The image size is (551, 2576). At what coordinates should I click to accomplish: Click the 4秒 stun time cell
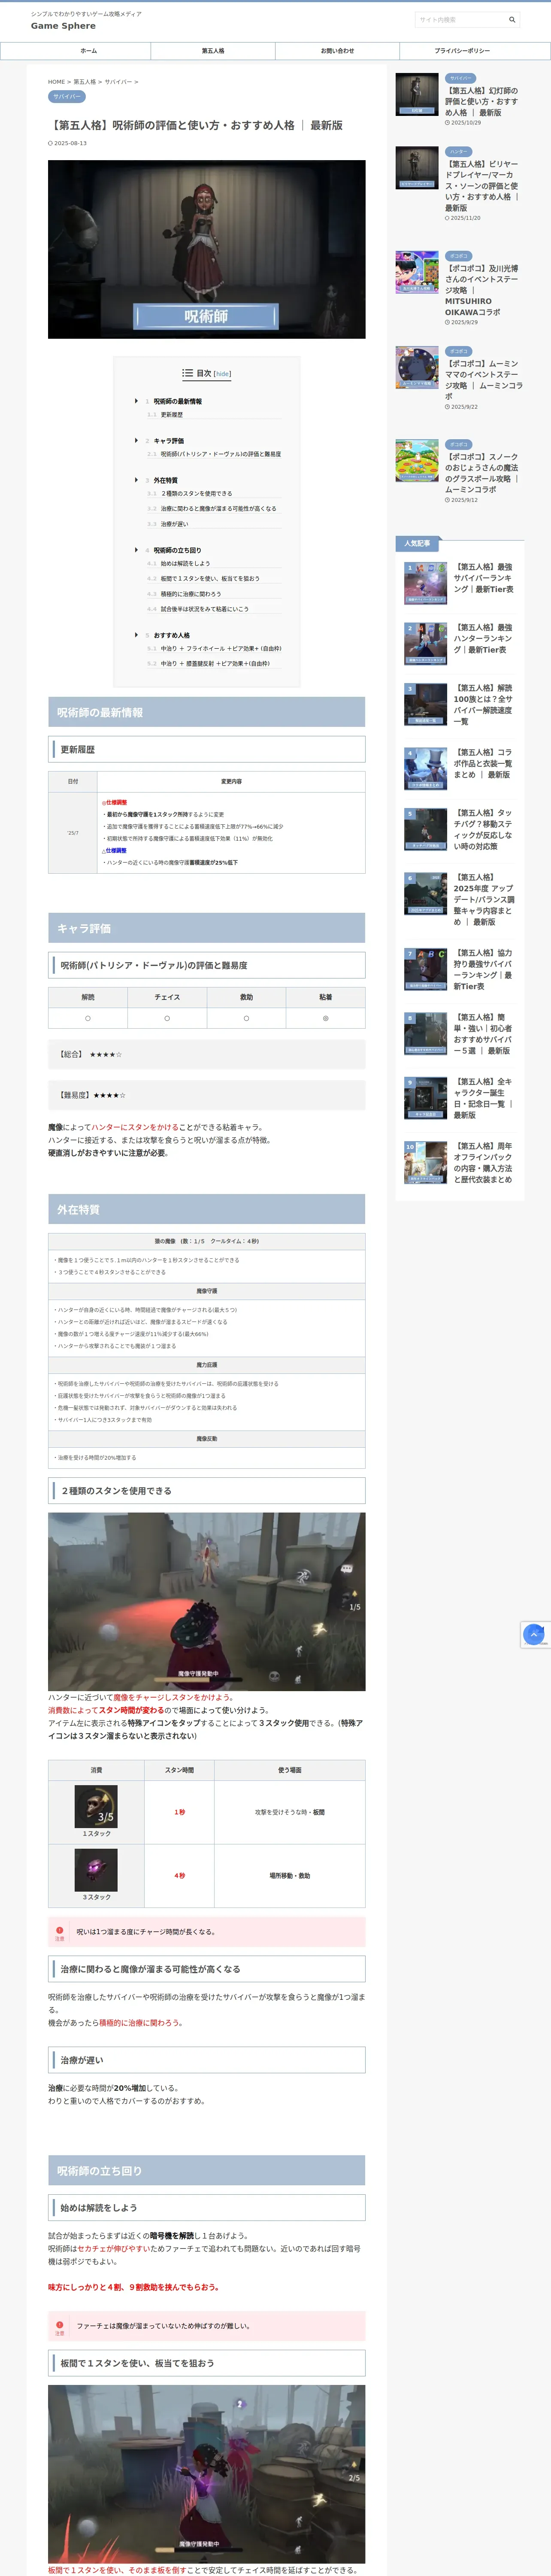point(180,1876)
